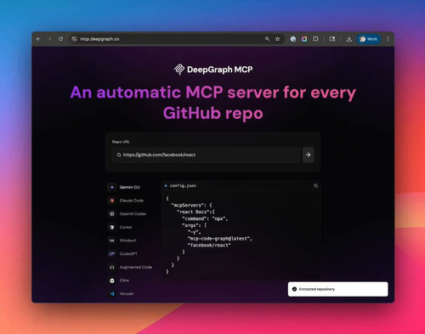Click the Gemini CLI sparkle icon
The height and width of the screenshot is (334, 425).
pyautogui.click(x=112, y=187)
